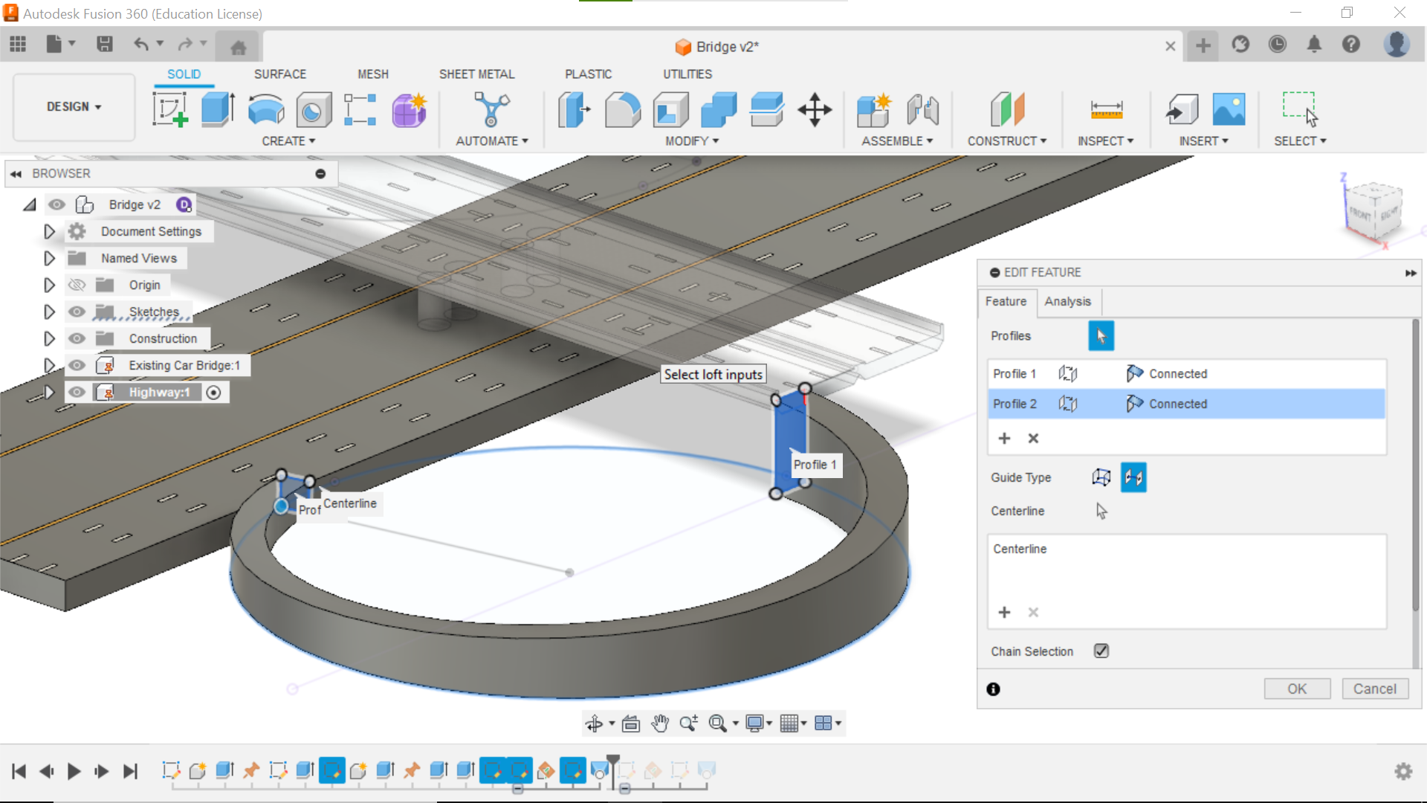Screen dimensions: 1427x803
Task: Select the Revolve tool icon
Action: [x=265, y=109]
